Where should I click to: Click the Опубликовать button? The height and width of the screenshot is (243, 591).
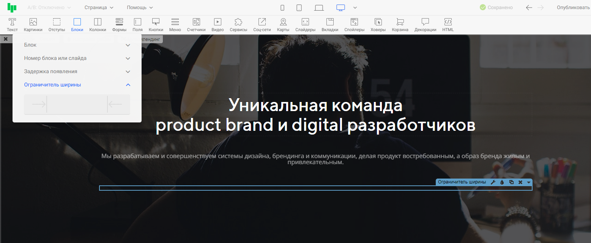pos(573,8)
